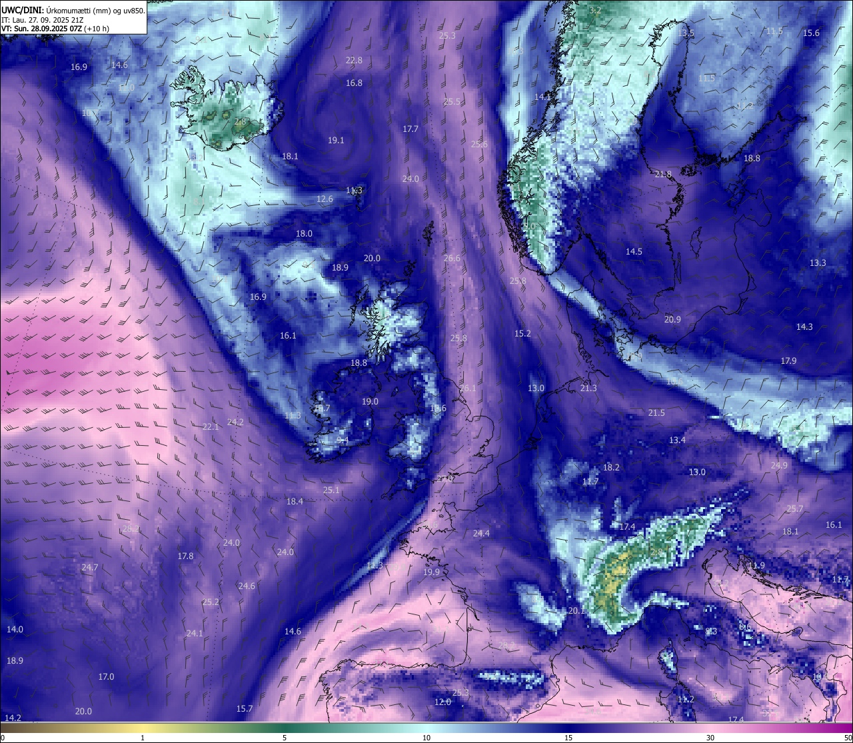Select the 25.5 map value
Viewport: 853px width, 743px height.
coord(452,101)
